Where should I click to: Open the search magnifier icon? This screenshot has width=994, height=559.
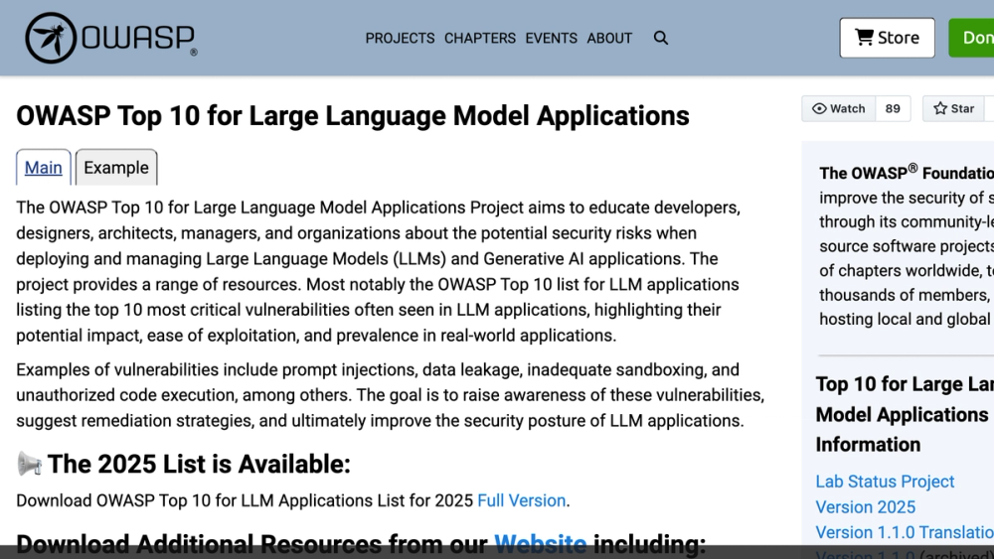pos(661,38)
